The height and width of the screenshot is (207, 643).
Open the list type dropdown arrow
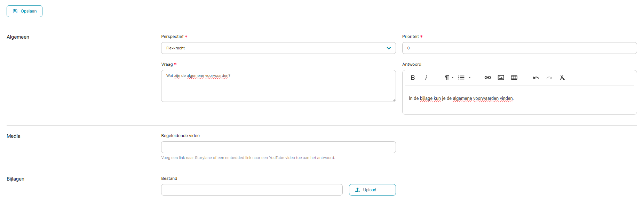[470, 78]
